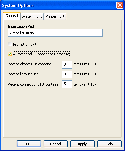Open the Printer Font tab
The width and height of the screenshot is (125, 151).
(55, 16)
